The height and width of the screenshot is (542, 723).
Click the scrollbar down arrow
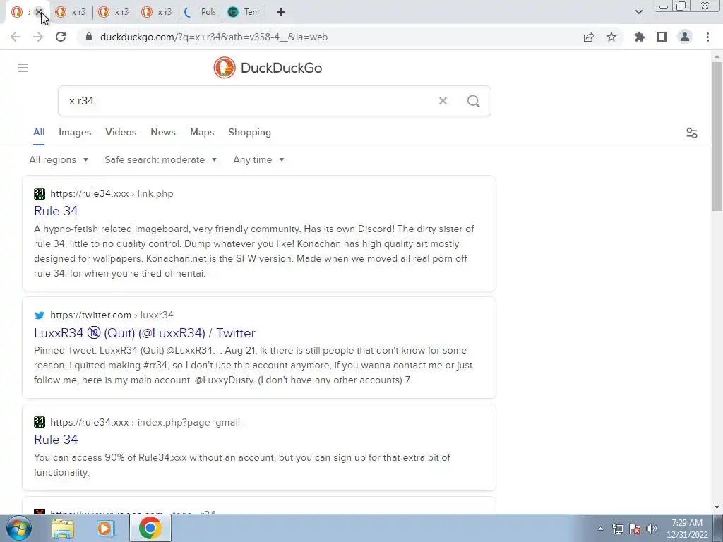[x=716, y=507]
